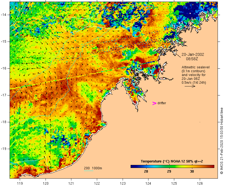Click the '0.5m/s (1kt 24h)' scale text
The height and width of the screenshot is (186, 225).
pyautogui.click(x=194, y=83)
